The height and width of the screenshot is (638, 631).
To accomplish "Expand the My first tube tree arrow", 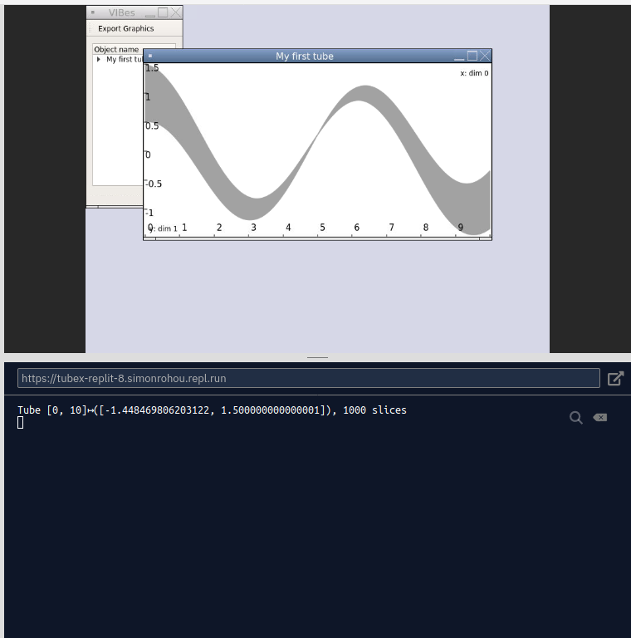I will (x=99, y=60).
